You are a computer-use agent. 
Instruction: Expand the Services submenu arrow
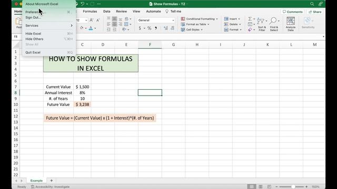pyautogui.click(x=72, y=26)
